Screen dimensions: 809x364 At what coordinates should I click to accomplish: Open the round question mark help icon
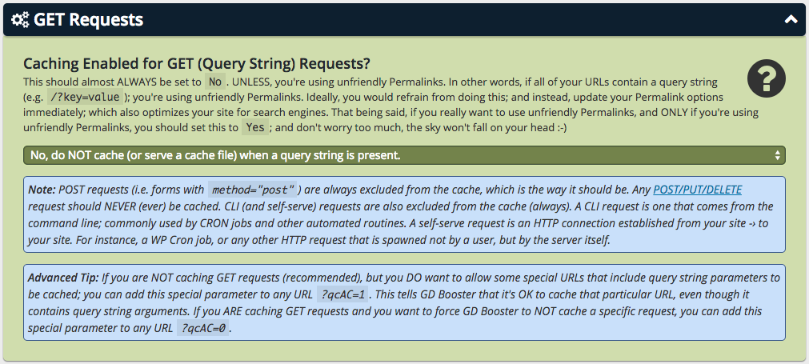coord(766,78)
